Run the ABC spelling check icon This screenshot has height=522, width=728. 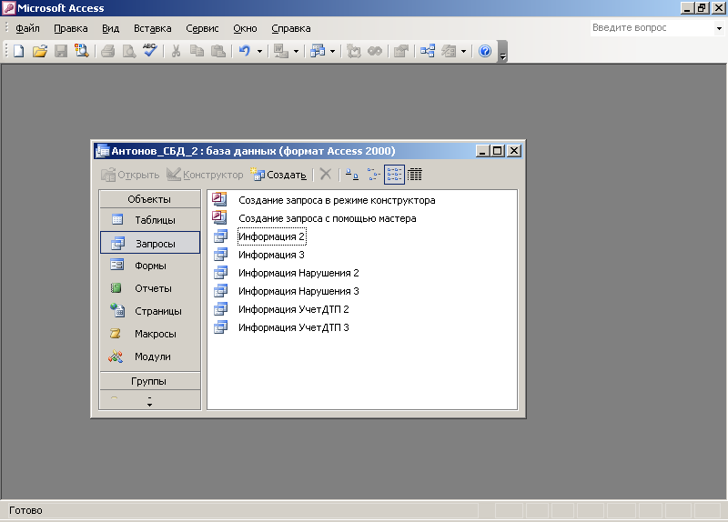150,51
